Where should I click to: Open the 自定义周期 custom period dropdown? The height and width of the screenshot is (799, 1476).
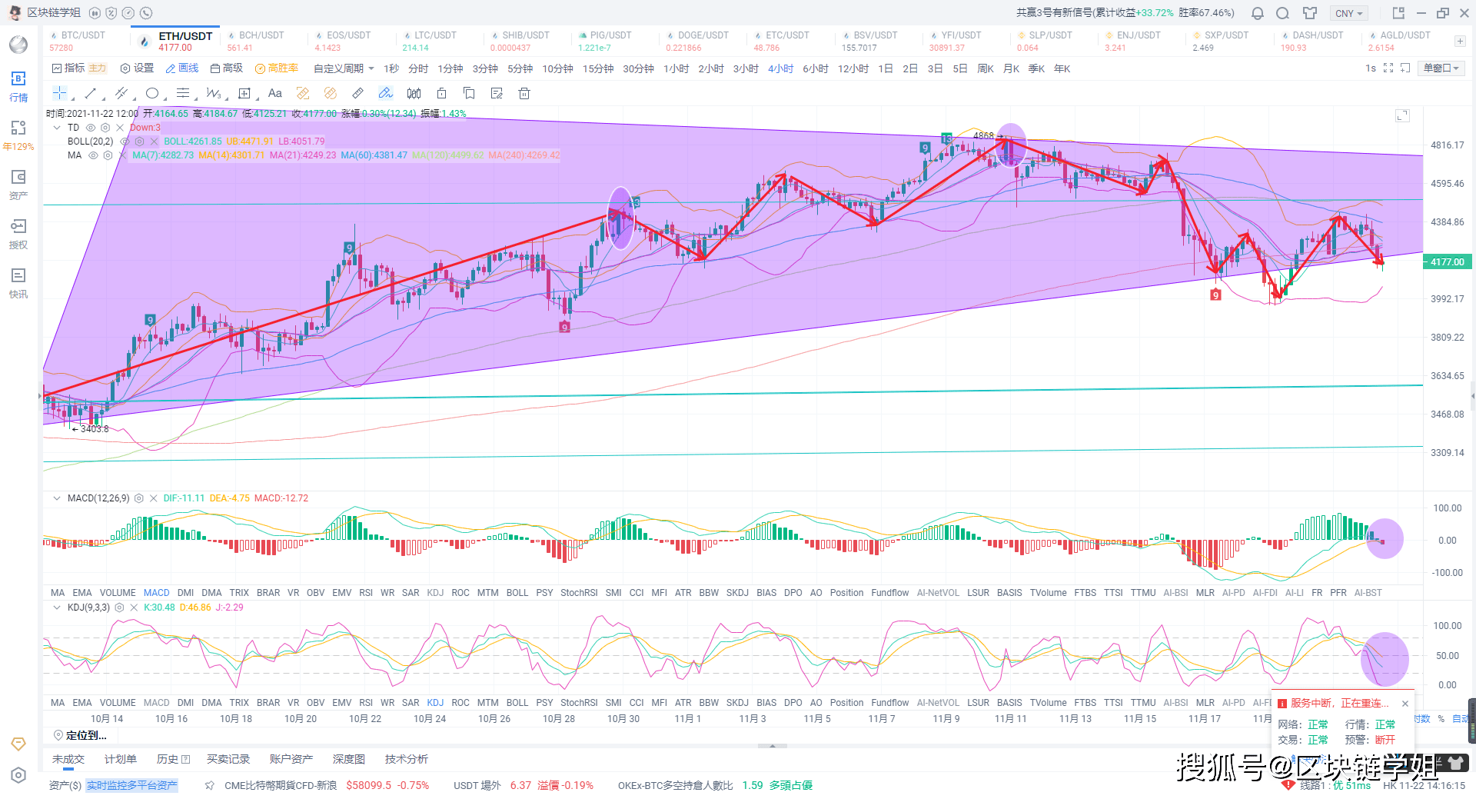[344, 68]
